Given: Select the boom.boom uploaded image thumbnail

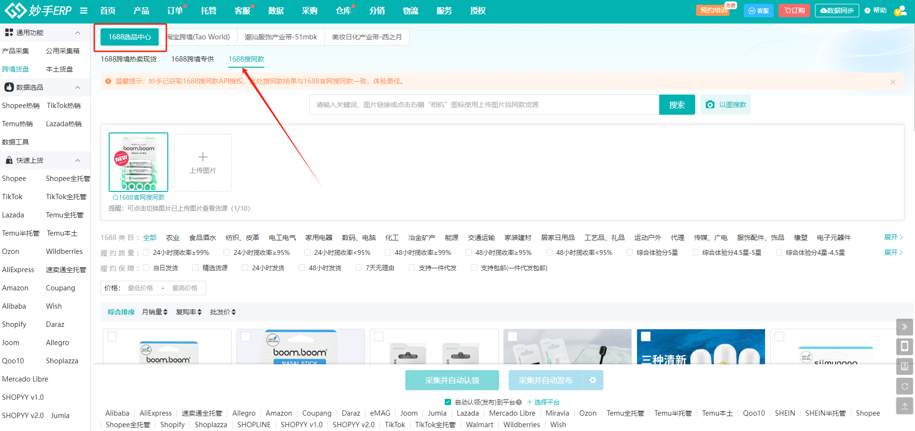Looking at the screenshot, I should [138, 162].
